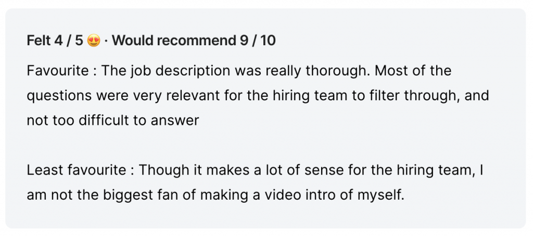
Task: Click the word "thorough" in the first line
Action: (x=337, y=71)
